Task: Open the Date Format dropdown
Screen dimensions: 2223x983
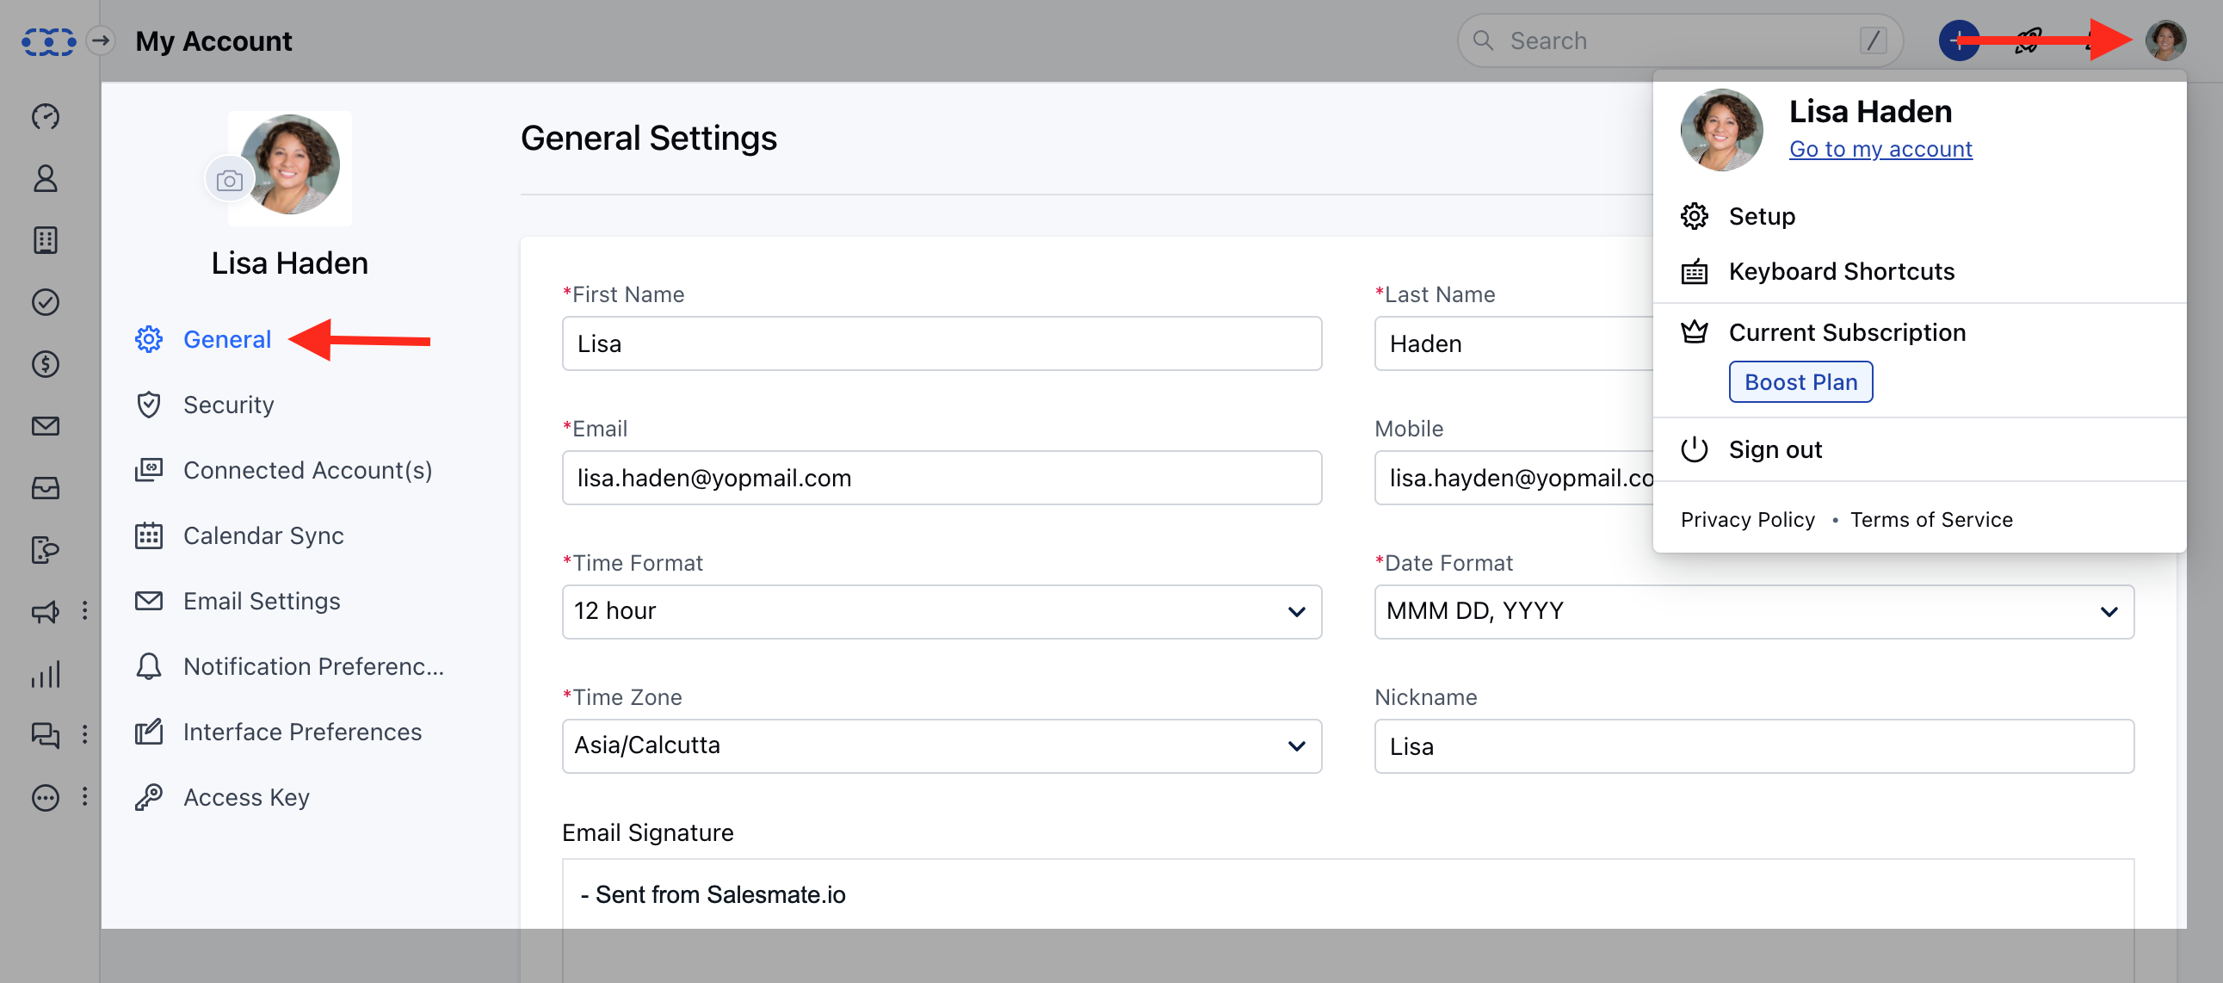Action: 1754,611
